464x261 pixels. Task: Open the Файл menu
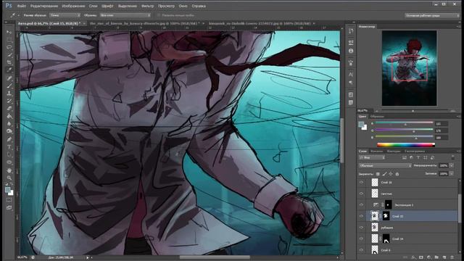click(21, 6)
